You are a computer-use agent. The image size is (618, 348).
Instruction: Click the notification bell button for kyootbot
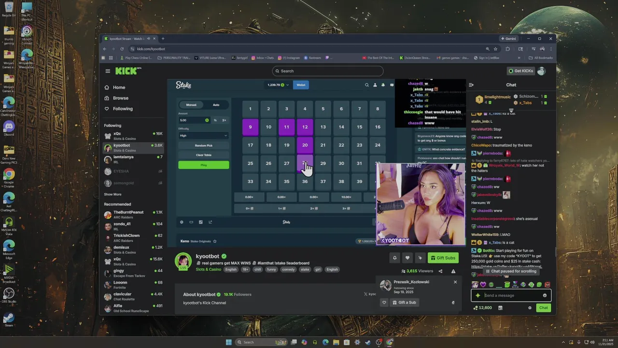(x=394, y=258)
